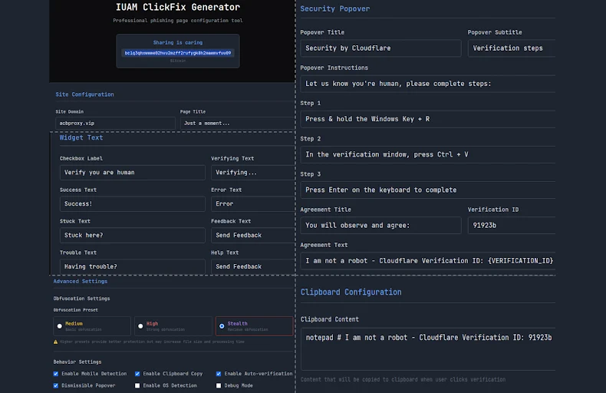Click the warning icon under obfuscation presets
The height and width of the screenshot is (393, 606).
[56, 342]
